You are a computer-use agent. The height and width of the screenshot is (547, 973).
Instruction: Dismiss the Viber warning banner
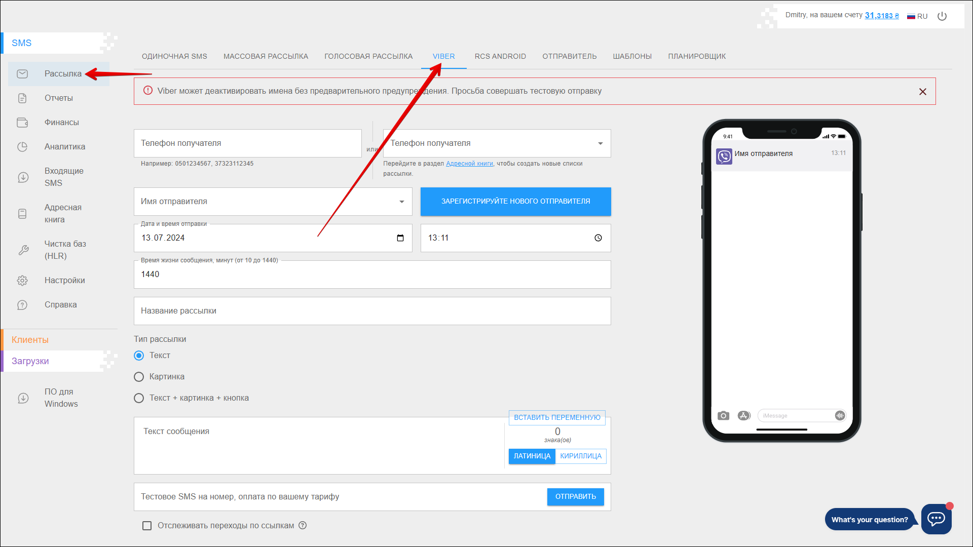[922, 92]
